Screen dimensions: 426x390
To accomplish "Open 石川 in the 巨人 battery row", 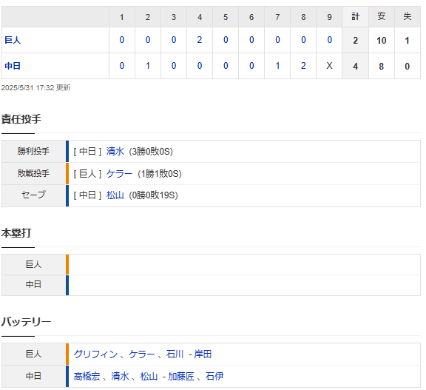I will coord(175,354).
